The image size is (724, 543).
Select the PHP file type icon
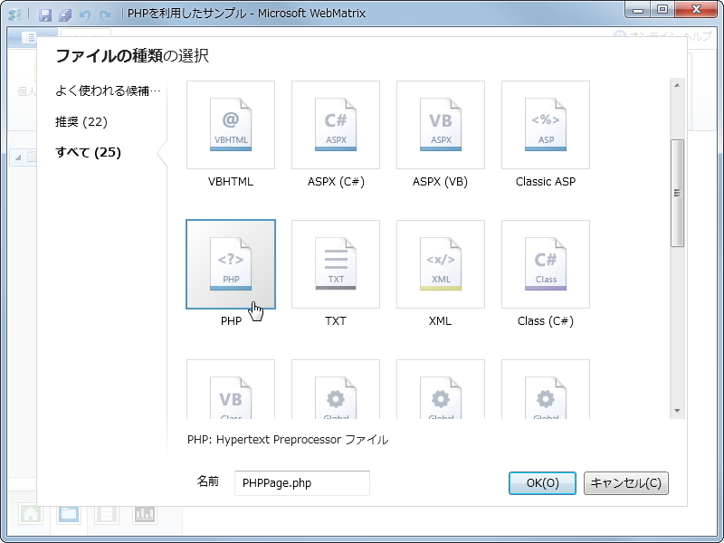231,262
